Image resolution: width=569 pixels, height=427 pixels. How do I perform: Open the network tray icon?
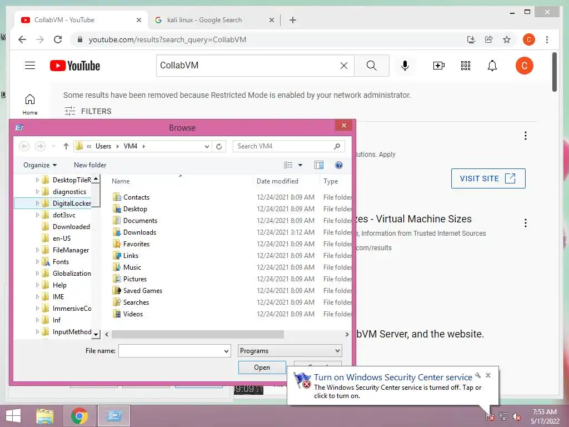click(x=503, y=416)
